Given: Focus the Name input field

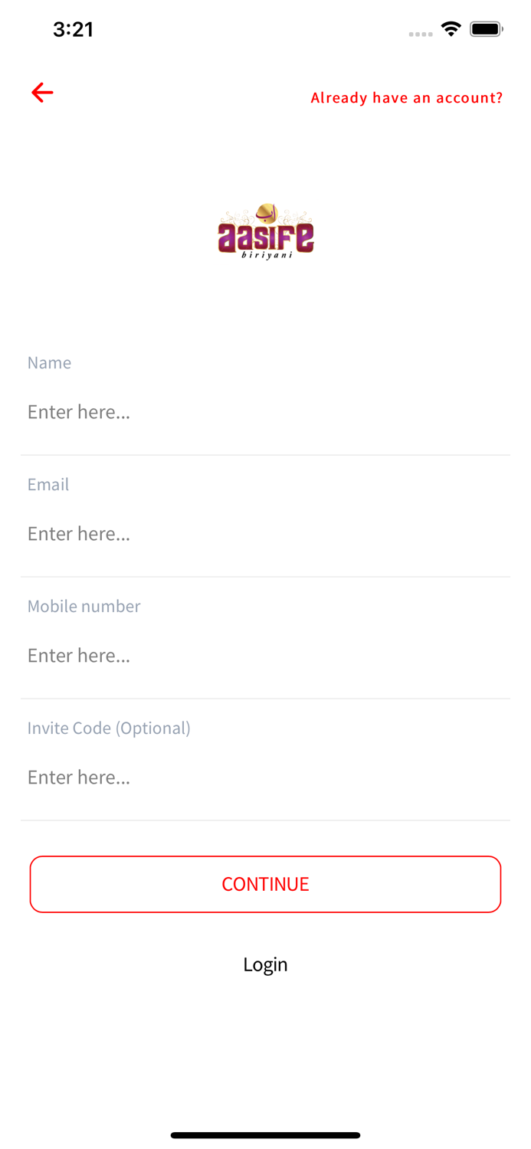Looking at the screenshot, I should (265, 412).
